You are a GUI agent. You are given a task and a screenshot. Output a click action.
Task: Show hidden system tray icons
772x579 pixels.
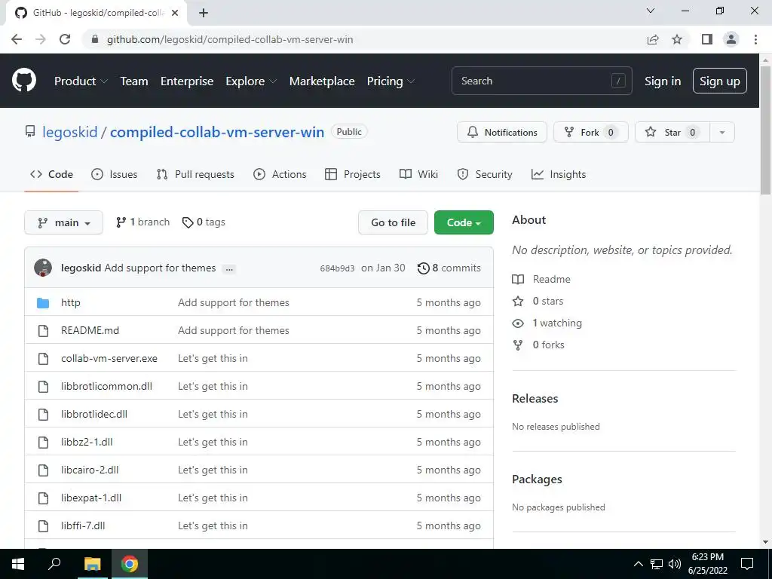pos(638,564)
